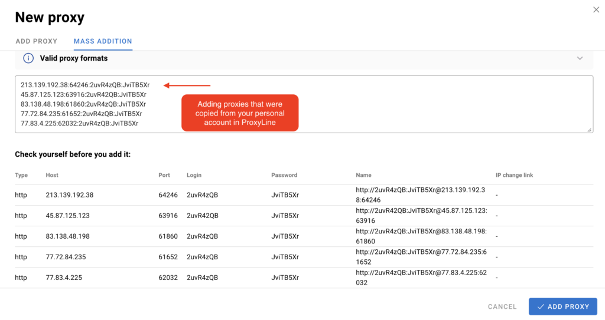Viewport: 605px width, 320px height.
Task: Select the port 63916 cell
Action: point(168,216)
